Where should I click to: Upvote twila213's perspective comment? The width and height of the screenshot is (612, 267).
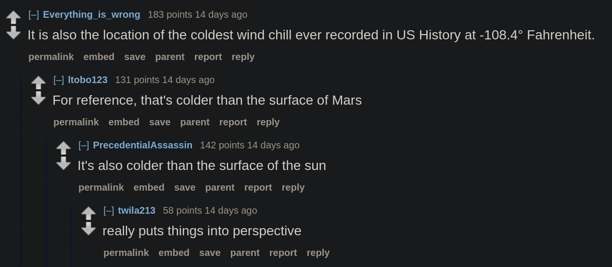pyautogui.click(x=89, y=213)
